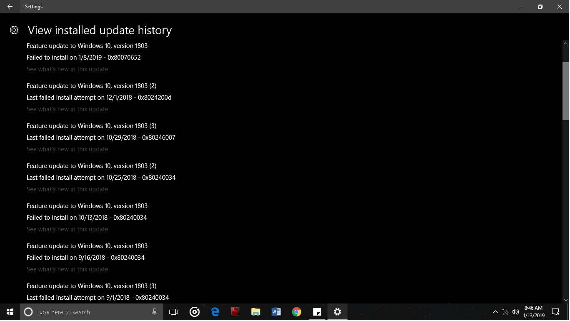Click the scrollbar down arrow

tap(566, 300)
